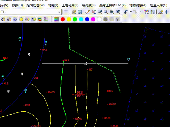Click the eraser tool icon

(160, 12)
